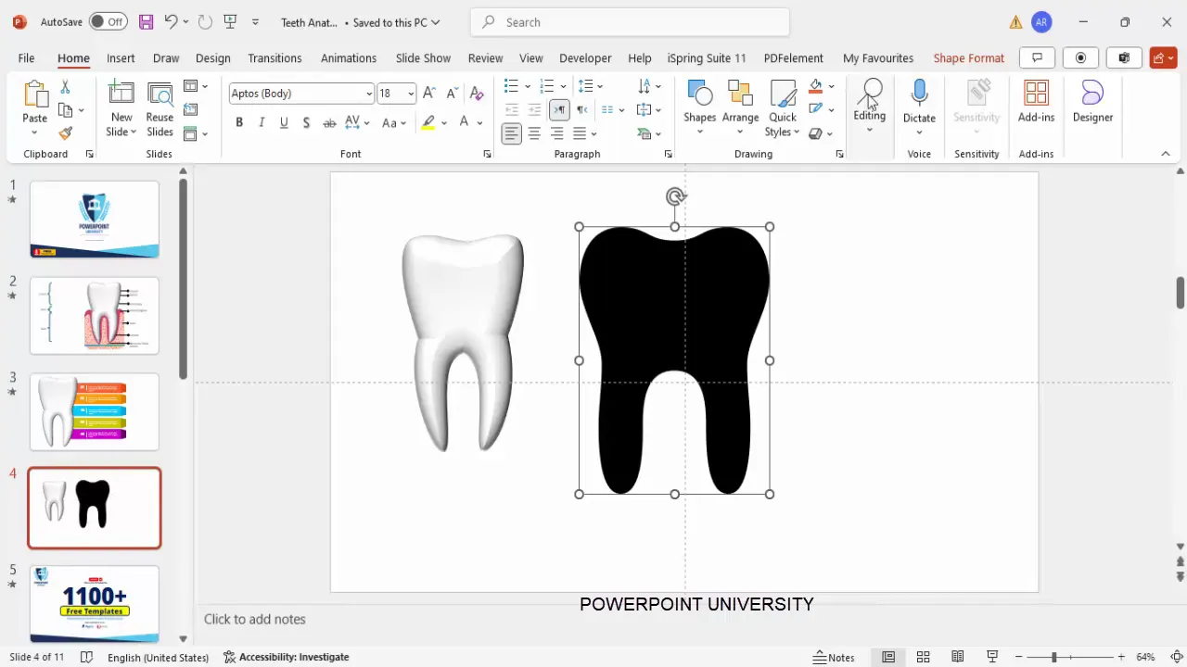The height and width of the screenshot is (667, 1187).
Task: Open the Shape Format tab
Action: [969, 57]
